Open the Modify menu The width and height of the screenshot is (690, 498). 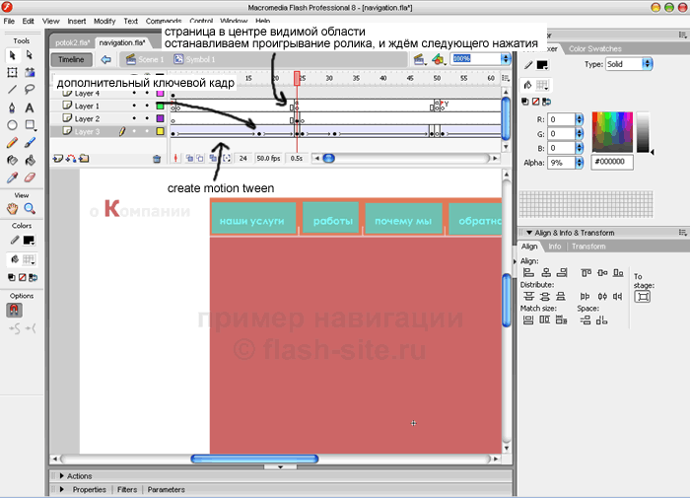[x=104, y=21]
